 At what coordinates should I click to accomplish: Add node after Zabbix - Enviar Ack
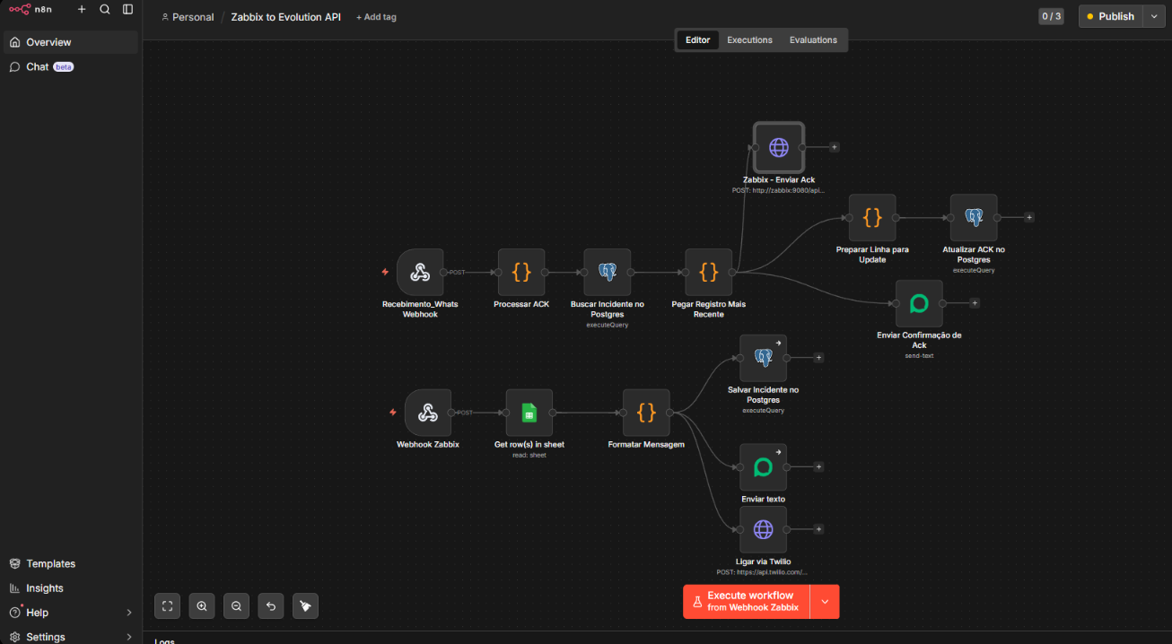(x=834, y=147)
